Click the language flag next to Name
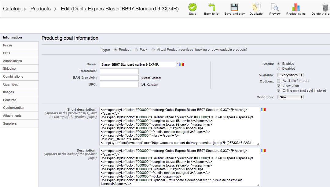This screenshot has width=330, height=187. click(181, 64)
